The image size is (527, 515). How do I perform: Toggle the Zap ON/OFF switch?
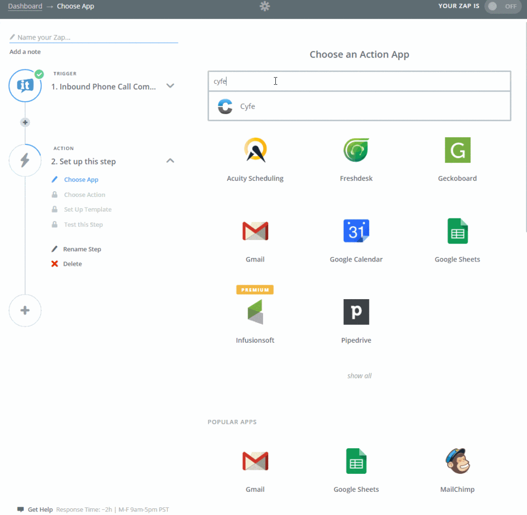[x=503, y=6]
